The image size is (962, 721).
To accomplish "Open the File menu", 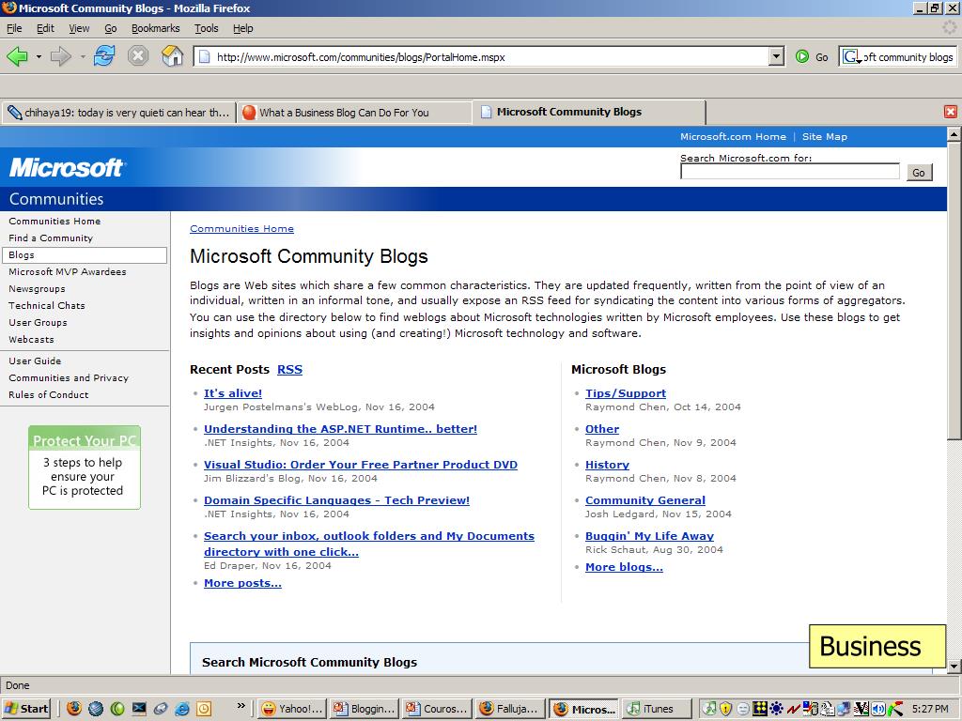I will tap(14, 28).
